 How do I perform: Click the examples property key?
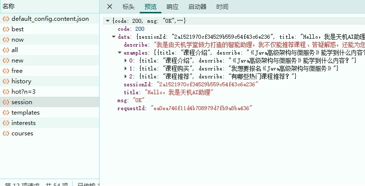click(136, 53)
